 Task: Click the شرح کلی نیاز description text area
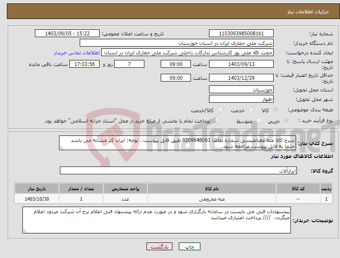click(x=178, y=143)
